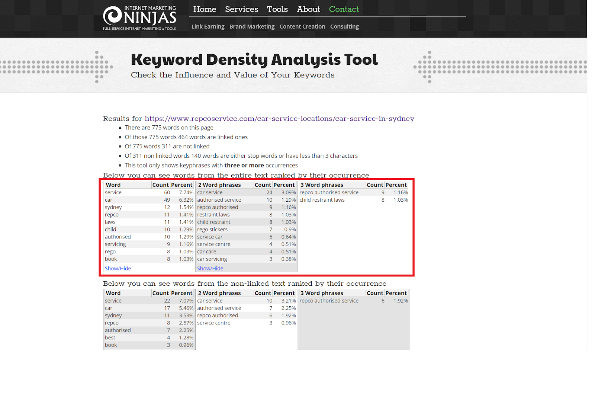595x397 pixels.
Task: Click the line 'There are 775 words on this page'
Action: pos(169,128)
